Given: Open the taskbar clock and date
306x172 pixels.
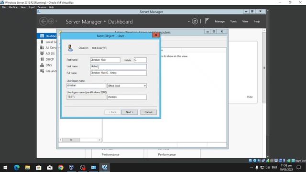Looking at the screenshot, I should pyautogui.click(x=286, y=168).
